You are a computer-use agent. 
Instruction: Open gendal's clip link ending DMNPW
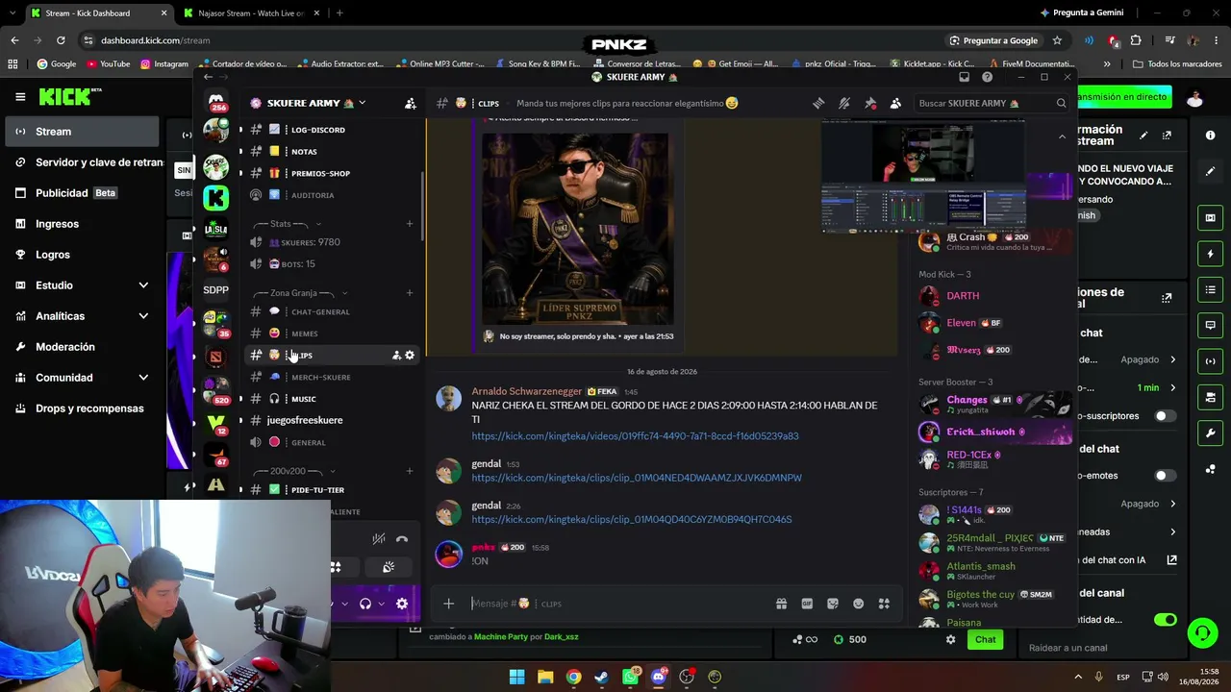pyautogui.click(x=637, y=478)
